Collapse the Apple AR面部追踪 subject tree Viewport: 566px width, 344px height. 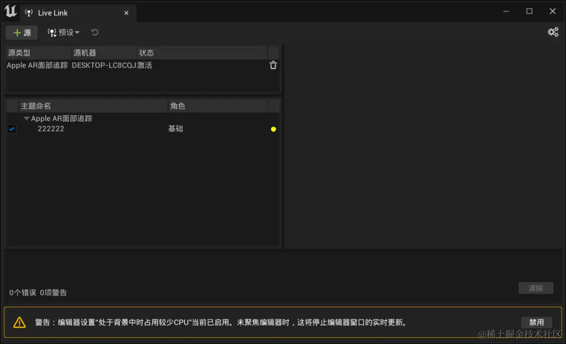[x=26, y=118]
